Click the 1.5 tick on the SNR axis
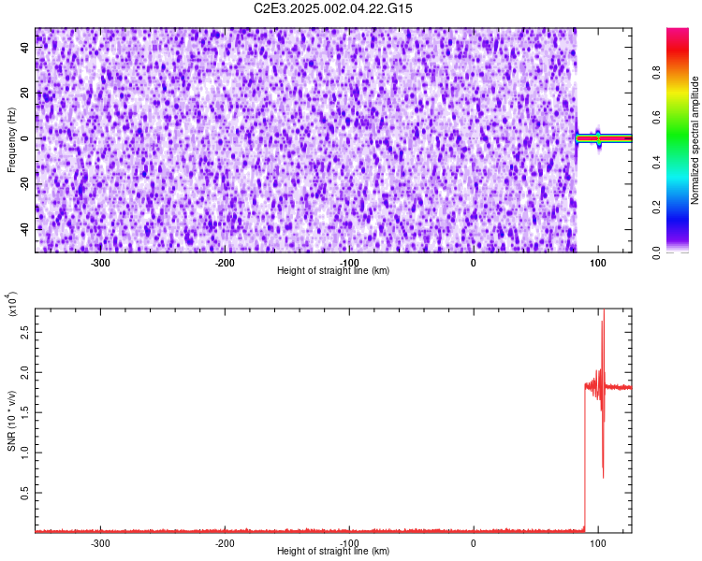 [24, 412]
